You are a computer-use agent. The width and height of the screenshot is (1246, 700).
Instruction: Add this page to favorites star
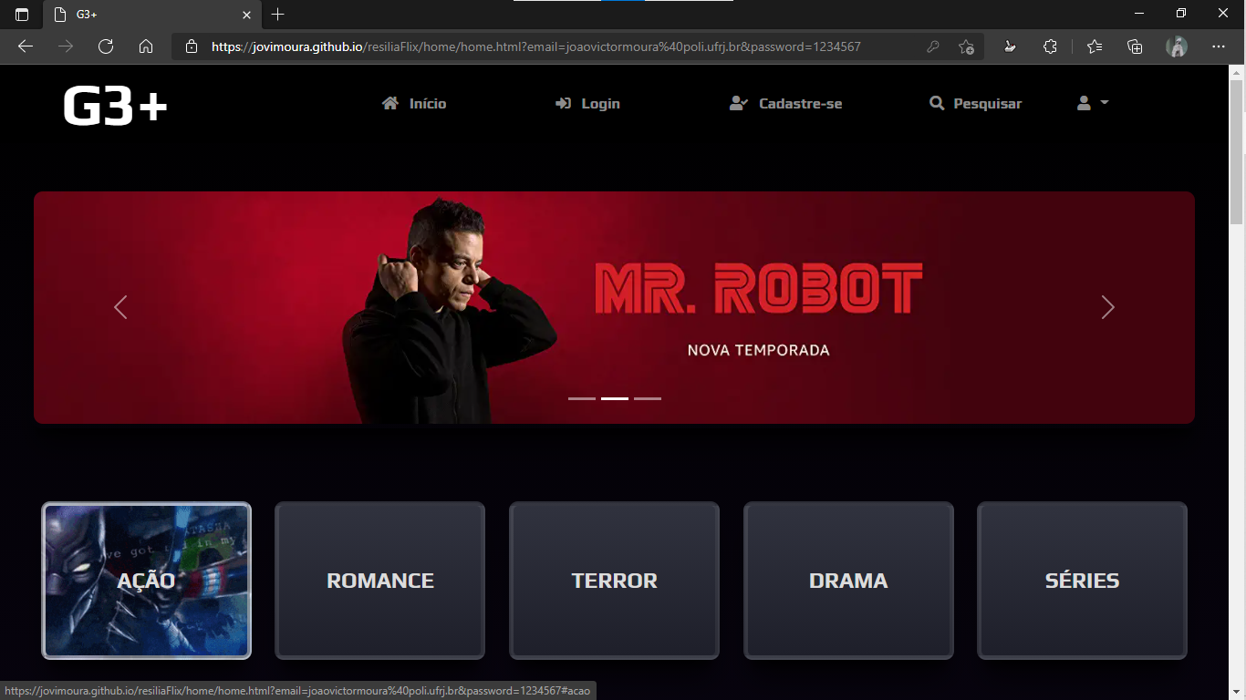click(966, 46)
